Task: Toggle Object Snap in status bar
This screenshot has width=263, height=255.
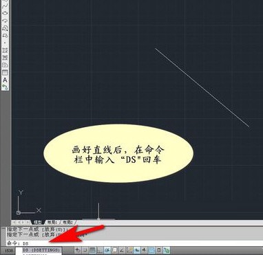Action: 115,250
